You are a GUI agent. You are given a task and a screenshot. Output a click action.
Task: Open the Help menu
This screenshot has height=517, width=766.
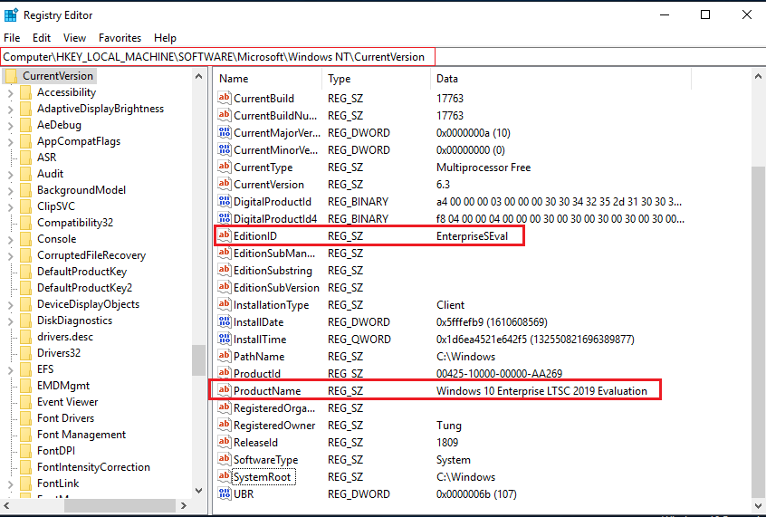[x=165, y=38]
